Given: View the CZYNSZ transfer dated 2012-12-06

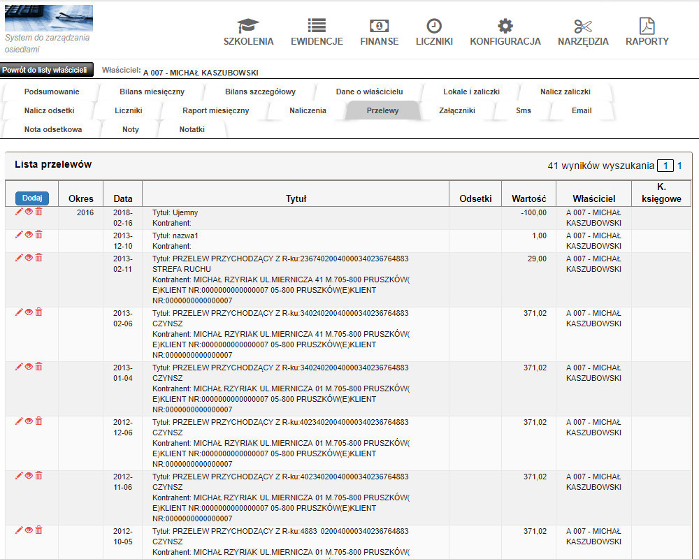Looking at the screenshot, I should (29, 421).
